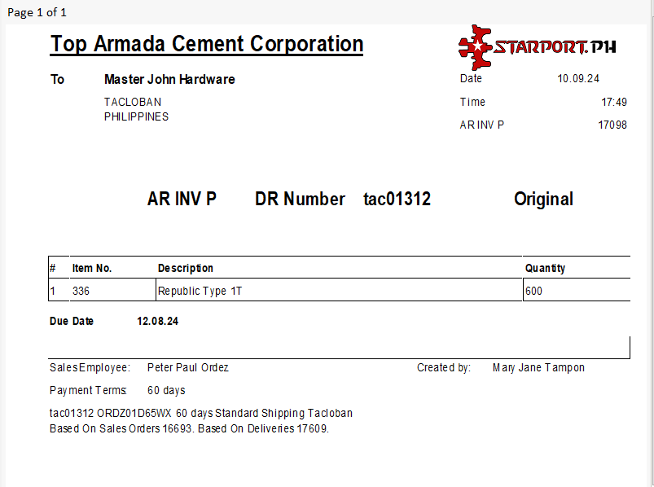Screen dimensions: 654x487
Task: Select the TACLOBAN address line
Action: (133, 102)
